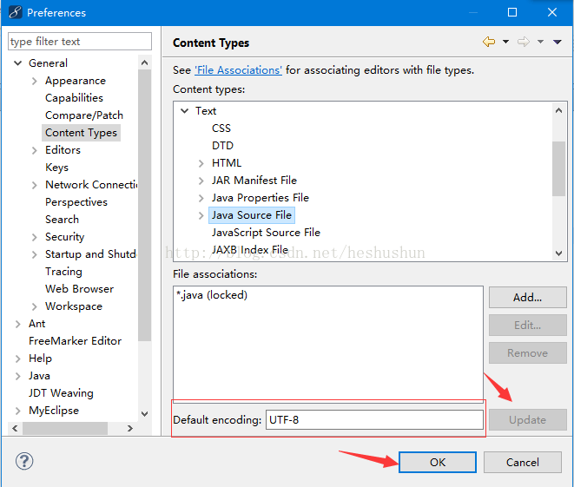Click the content types scroll up arrow
Image resolution: width=574 pixels, height=487 pixels.
coord(558,110)
